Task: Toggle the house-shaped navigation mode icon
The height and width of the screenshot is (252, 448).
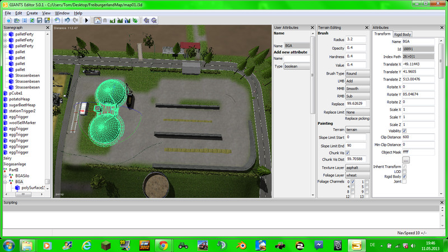Action: (x=97, y=21)
